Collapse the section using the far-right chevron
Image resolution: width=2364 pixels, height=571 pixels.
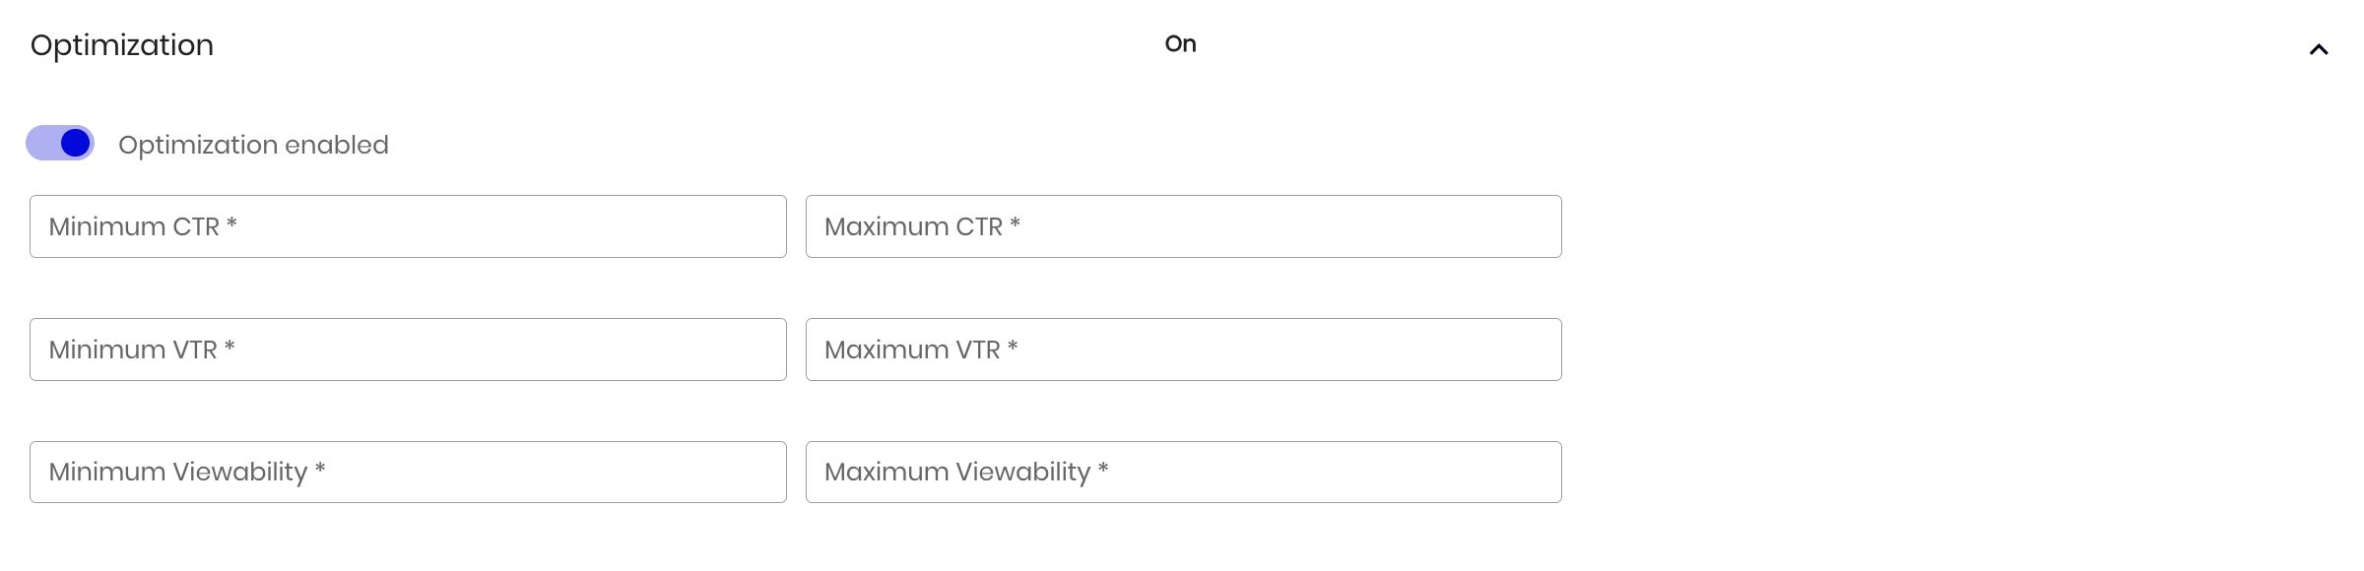coord(2320,47)
